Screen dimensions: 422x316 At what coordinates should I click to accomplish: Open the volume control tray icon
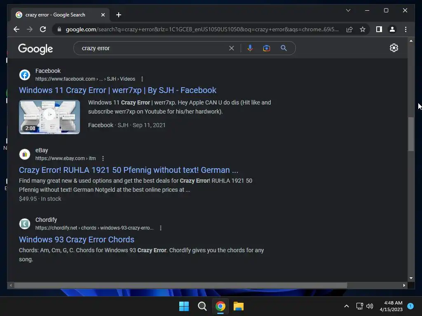(x=370, y=306)
